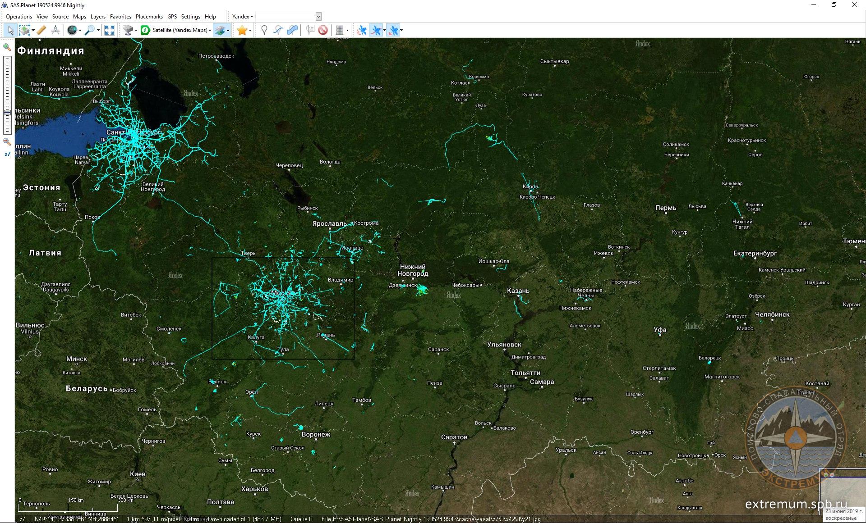Open the Placemarks menu

click(x=149, y=17)
